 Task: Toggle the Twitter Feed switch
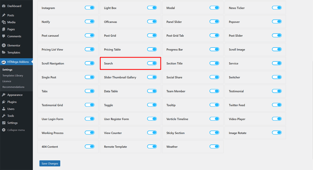click(277, 105)
